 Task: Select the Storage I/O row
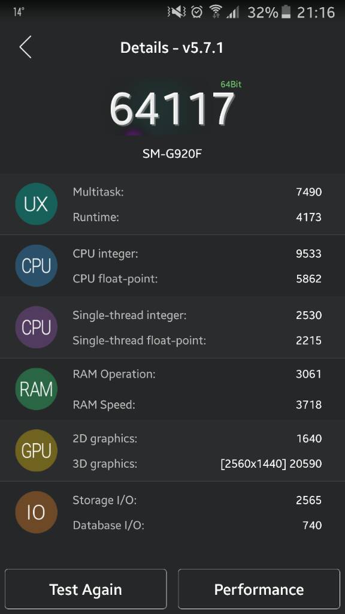[x=197, y=500]
